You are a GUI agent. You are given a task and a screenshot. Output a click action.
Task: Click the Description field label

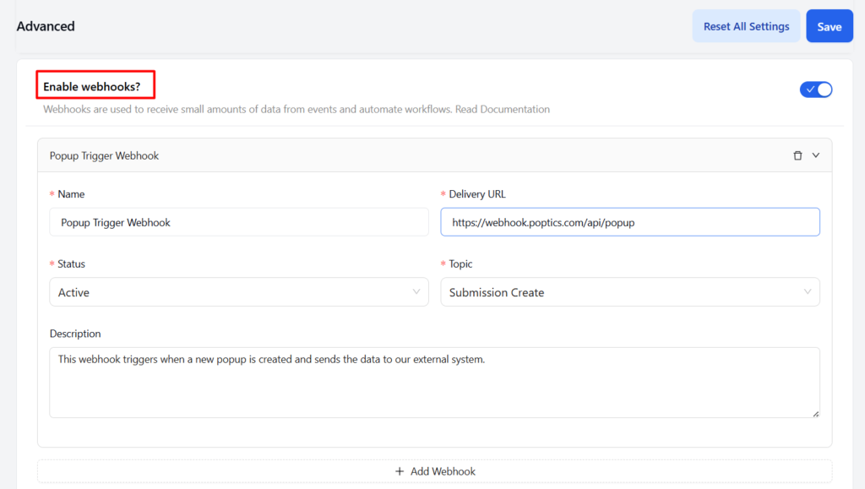(75, 334)
